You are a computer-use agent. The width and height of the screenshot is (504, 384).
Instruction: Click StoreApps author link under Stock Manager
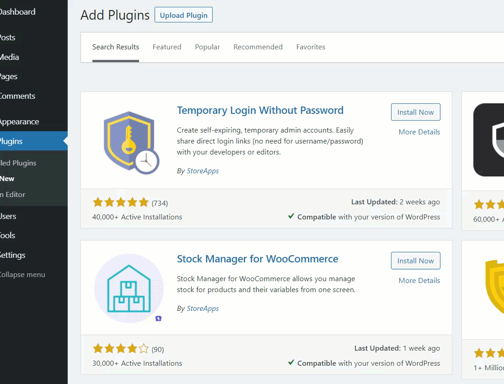(203, 309)
